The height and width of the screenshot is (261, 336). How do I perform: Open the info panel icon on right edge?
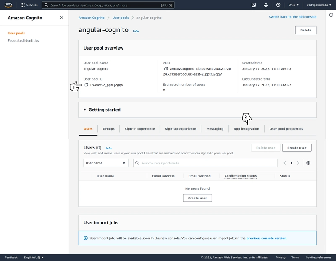pyautogui.click(x=331, y=15)
